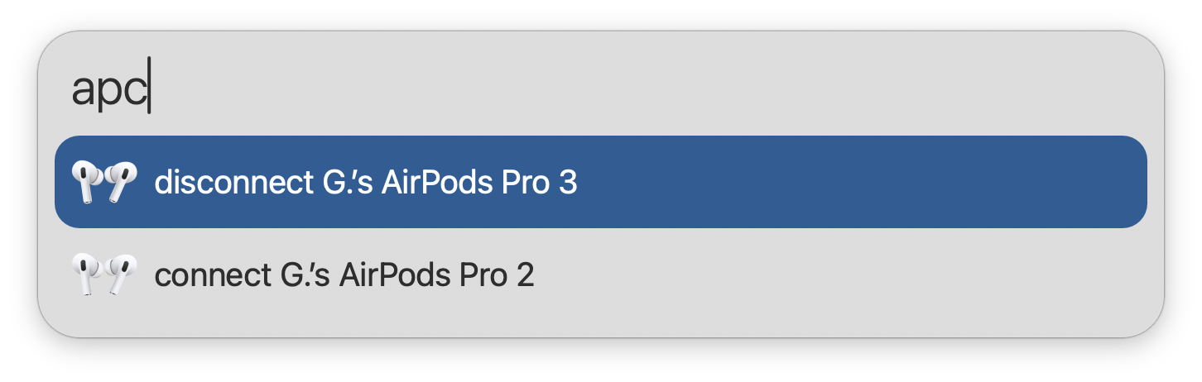This screenshot has height=382, width=1202.
Task: Click the "AirPods Pro 2" label text
Action: tap(437, 275)
